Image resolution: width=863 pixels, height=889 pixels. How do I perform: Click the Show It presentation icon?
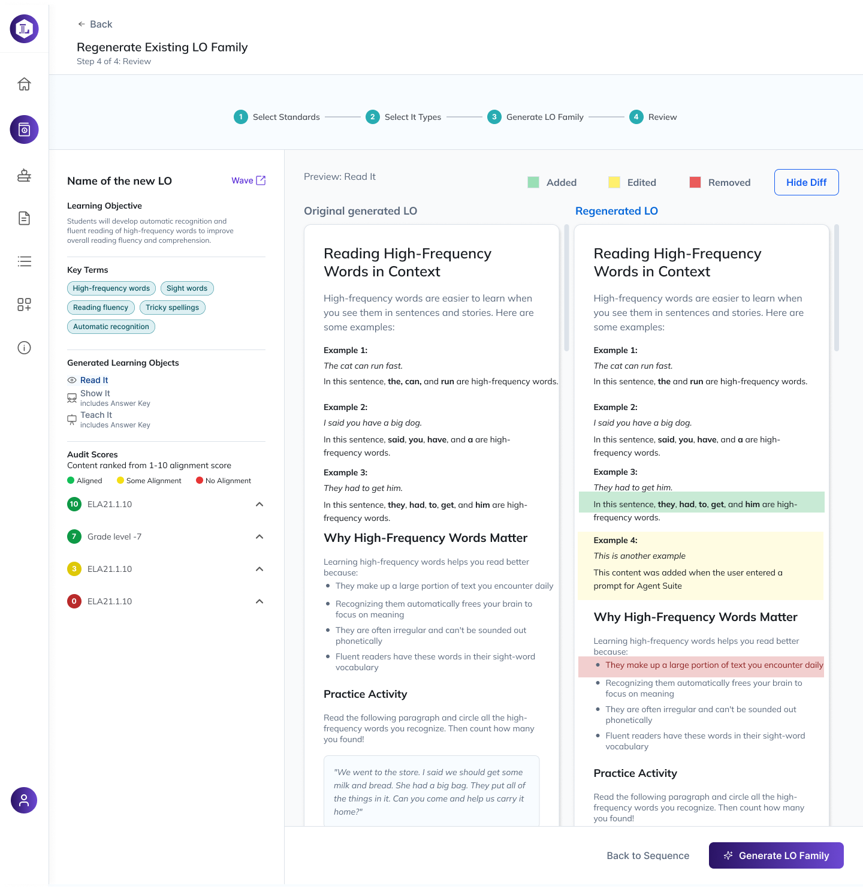tap(72, 398)
